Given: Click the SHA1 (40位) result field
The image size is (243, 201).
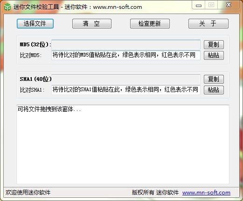Looking at the screenshot, I should point(126,79).
